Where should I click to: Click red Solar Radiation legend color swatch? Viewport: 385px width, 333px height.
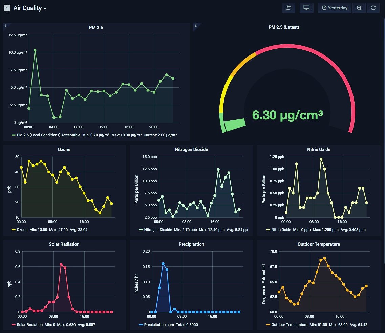click(14, 325)
